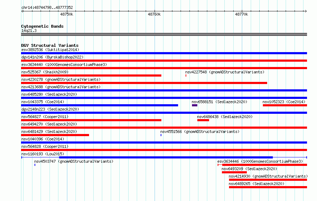317x201 pixels.
Task: Click the 48750k ruler position label
Action: pyautogui.click(x=67, y=14)
